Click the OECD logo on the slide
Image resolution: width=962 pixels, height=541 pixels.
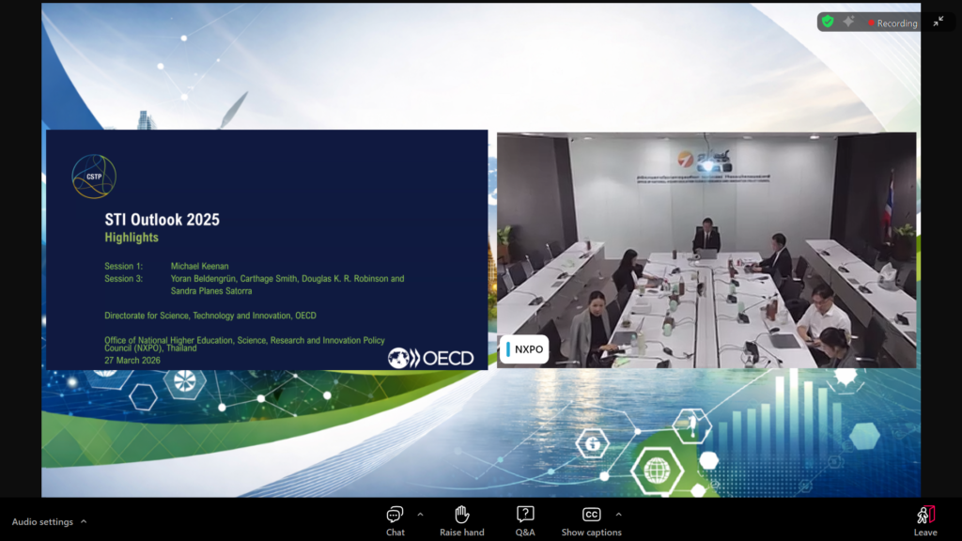pyautogui.click(x=431, y=358)
